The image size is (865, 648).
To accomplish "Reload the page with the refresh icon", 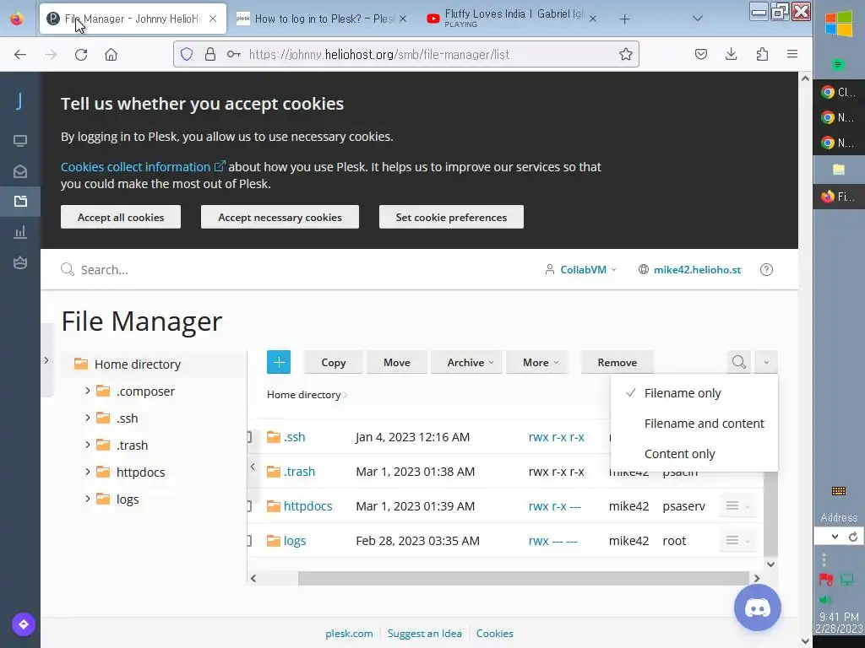I will point(81,54).
